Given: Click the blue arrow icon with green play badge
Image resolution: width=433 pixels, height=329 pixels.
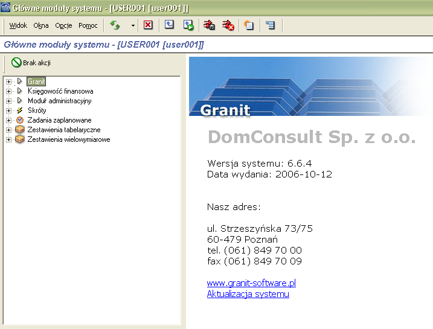Looking at the screenshot, I should coord(188,25).
